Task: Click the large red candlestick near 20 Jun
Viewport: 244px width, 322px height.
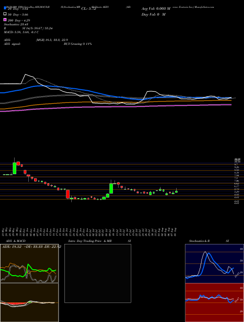Action: [68, 194]
